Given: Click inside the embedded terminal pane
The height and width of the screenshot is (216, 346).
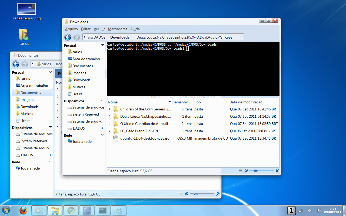Looking at the screenshot, I should pyautogui.click(x=193, y=69).
